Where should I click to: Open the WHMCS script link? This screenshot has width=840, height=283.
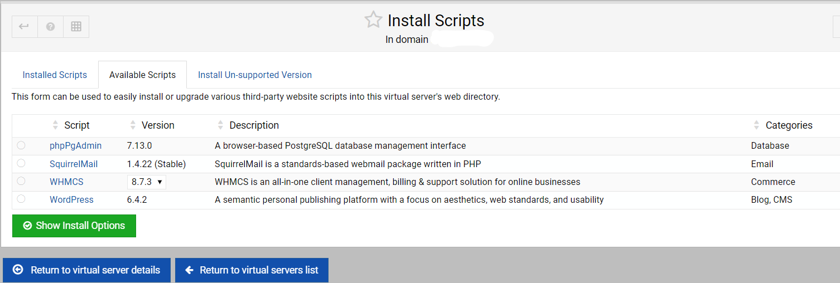point(66,182)
